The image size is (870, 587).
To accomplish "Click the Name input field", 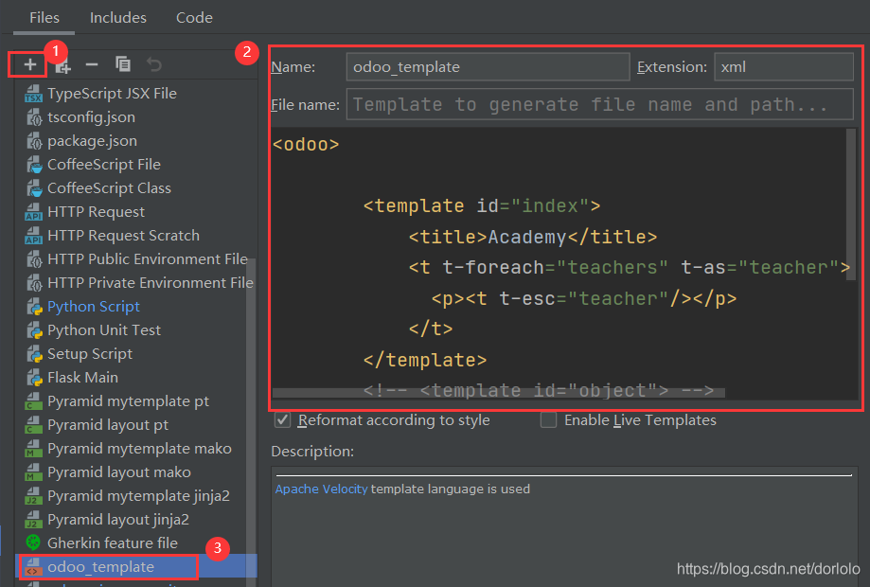I will coord(488,66).
